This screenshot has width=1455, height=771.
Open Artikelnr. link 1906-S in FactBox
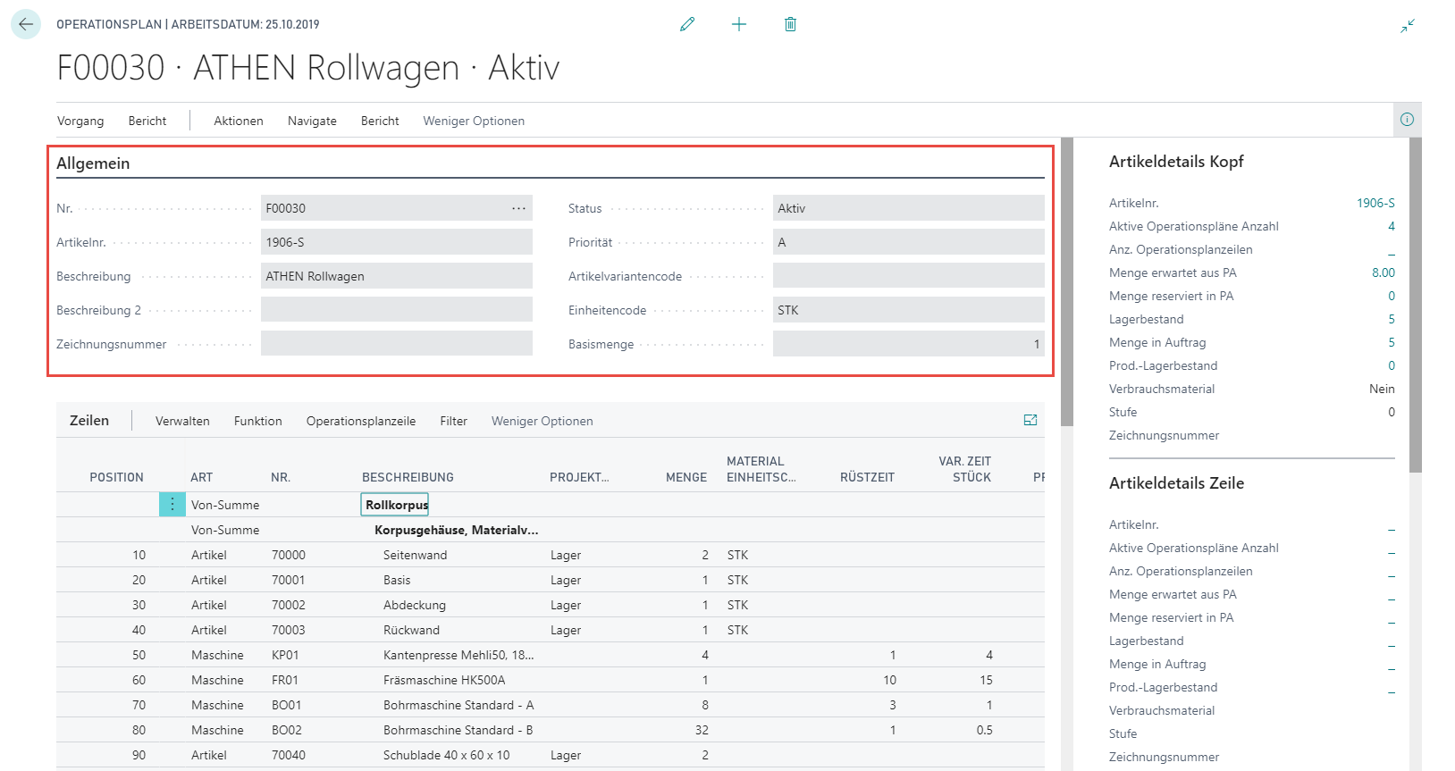(x=1375, y=203)
